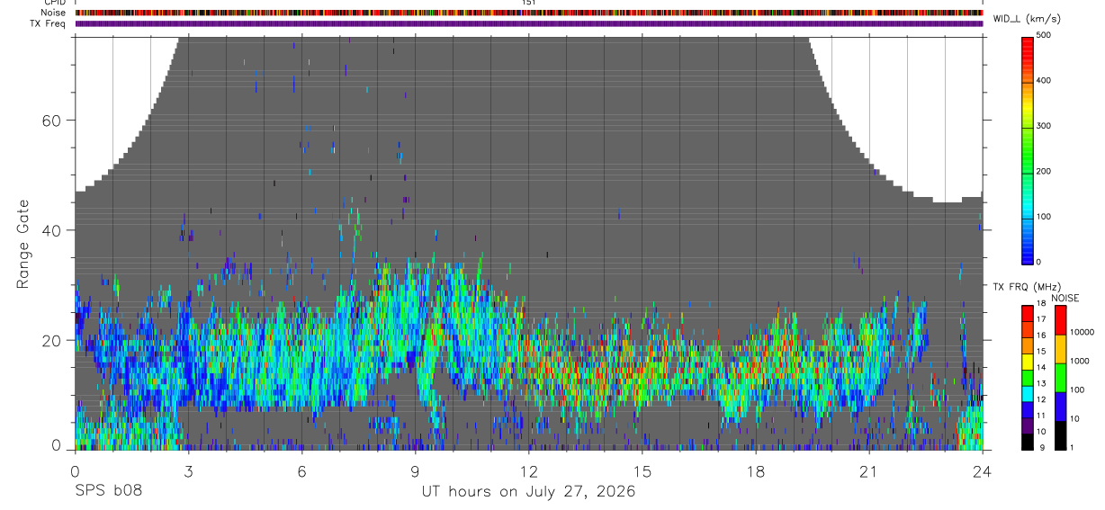The height and width of the screenshot is (510, 1105).
Task: Click the 21 hour tick label
Action: pos(868,471)
